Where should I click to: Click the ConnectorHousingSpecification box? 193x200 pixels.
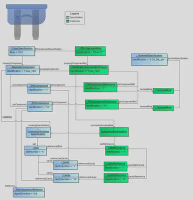tap(38, 132)
